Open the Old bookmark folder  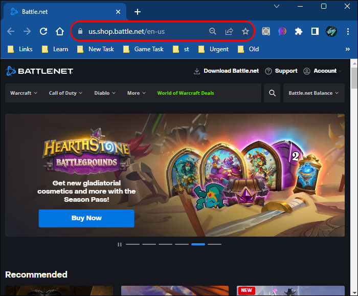248,49
